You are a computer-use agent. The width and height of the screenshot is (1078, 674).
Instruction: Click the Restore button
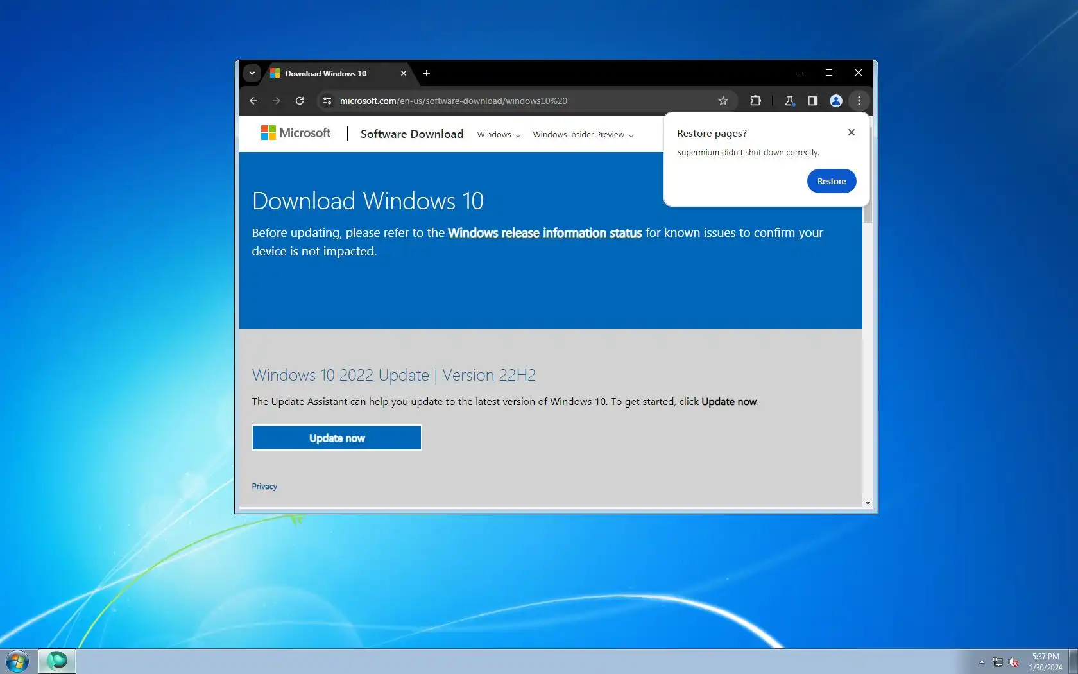[832, 182]
